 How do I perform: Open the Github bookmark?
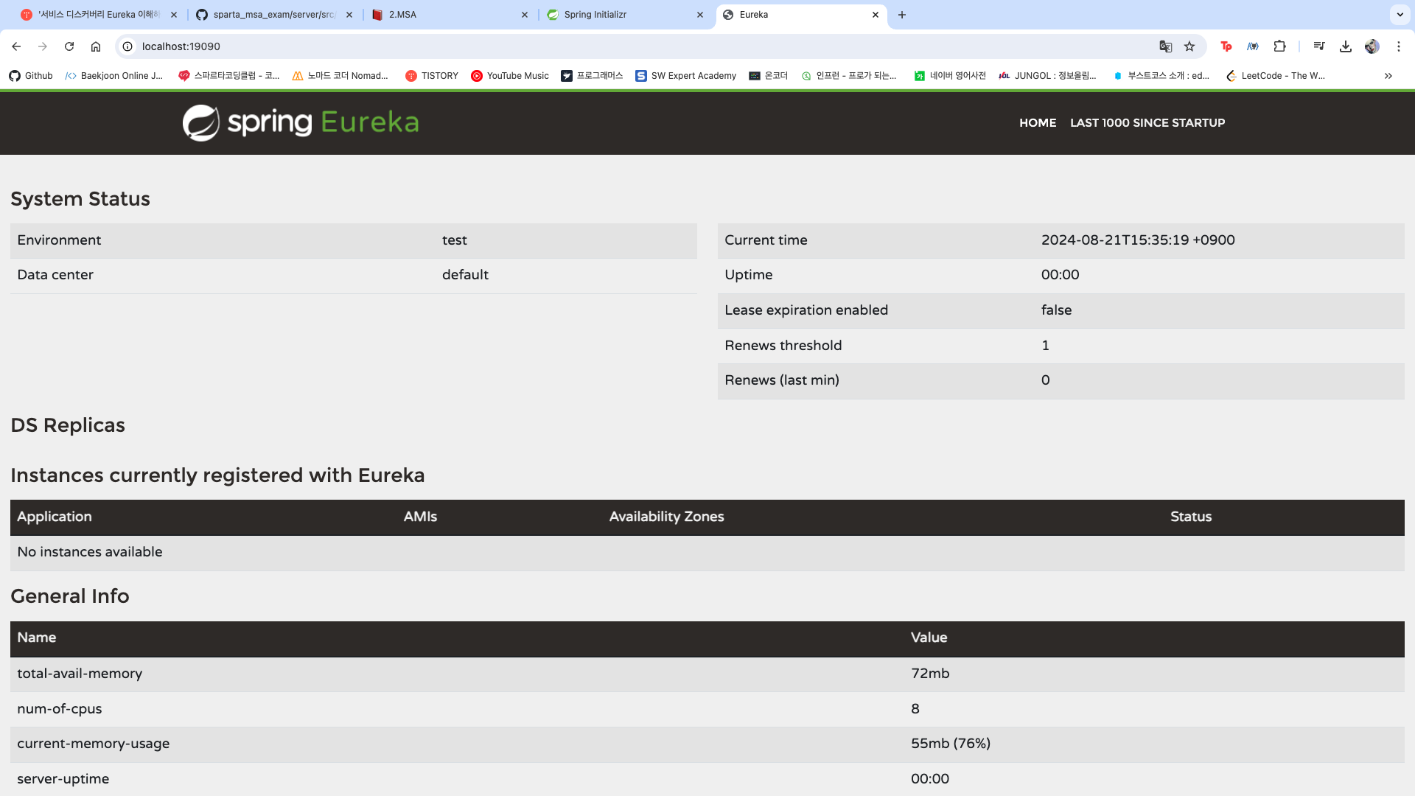[31, 76]
